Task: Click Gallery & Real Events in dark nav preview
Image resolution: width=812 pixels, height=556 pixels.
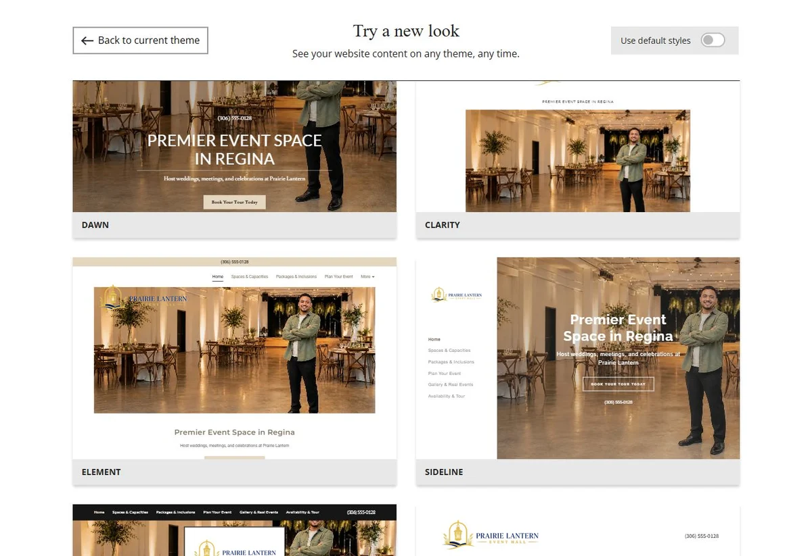Action: pyautogui.click(x=258, y=512)
